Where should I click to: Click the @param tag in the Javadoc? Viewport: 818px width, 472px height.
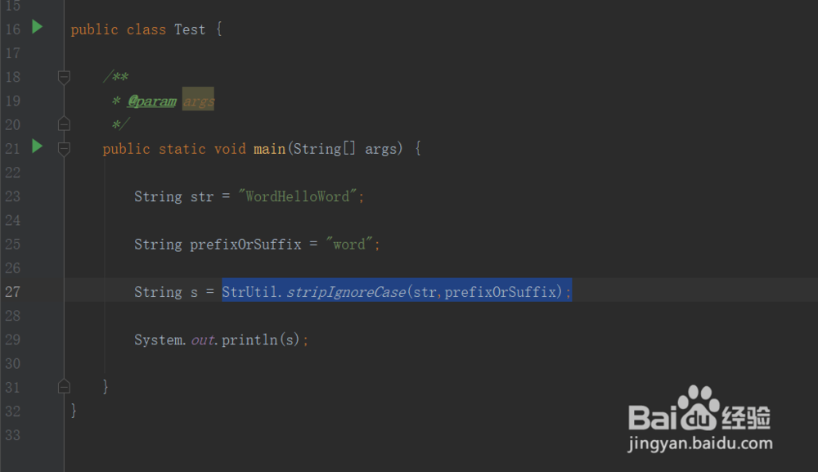(151, 101)
